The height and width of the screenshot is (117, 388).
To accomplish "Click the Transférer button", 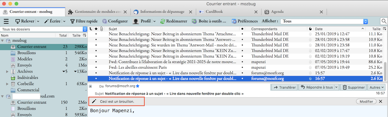I will (x=284, y=88).
